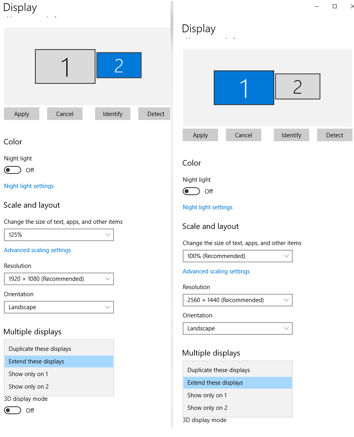Select blue monitor 1 in right panel
This screenshot has width=354, height=437.
pyautogui.click(x=244, y=87)
